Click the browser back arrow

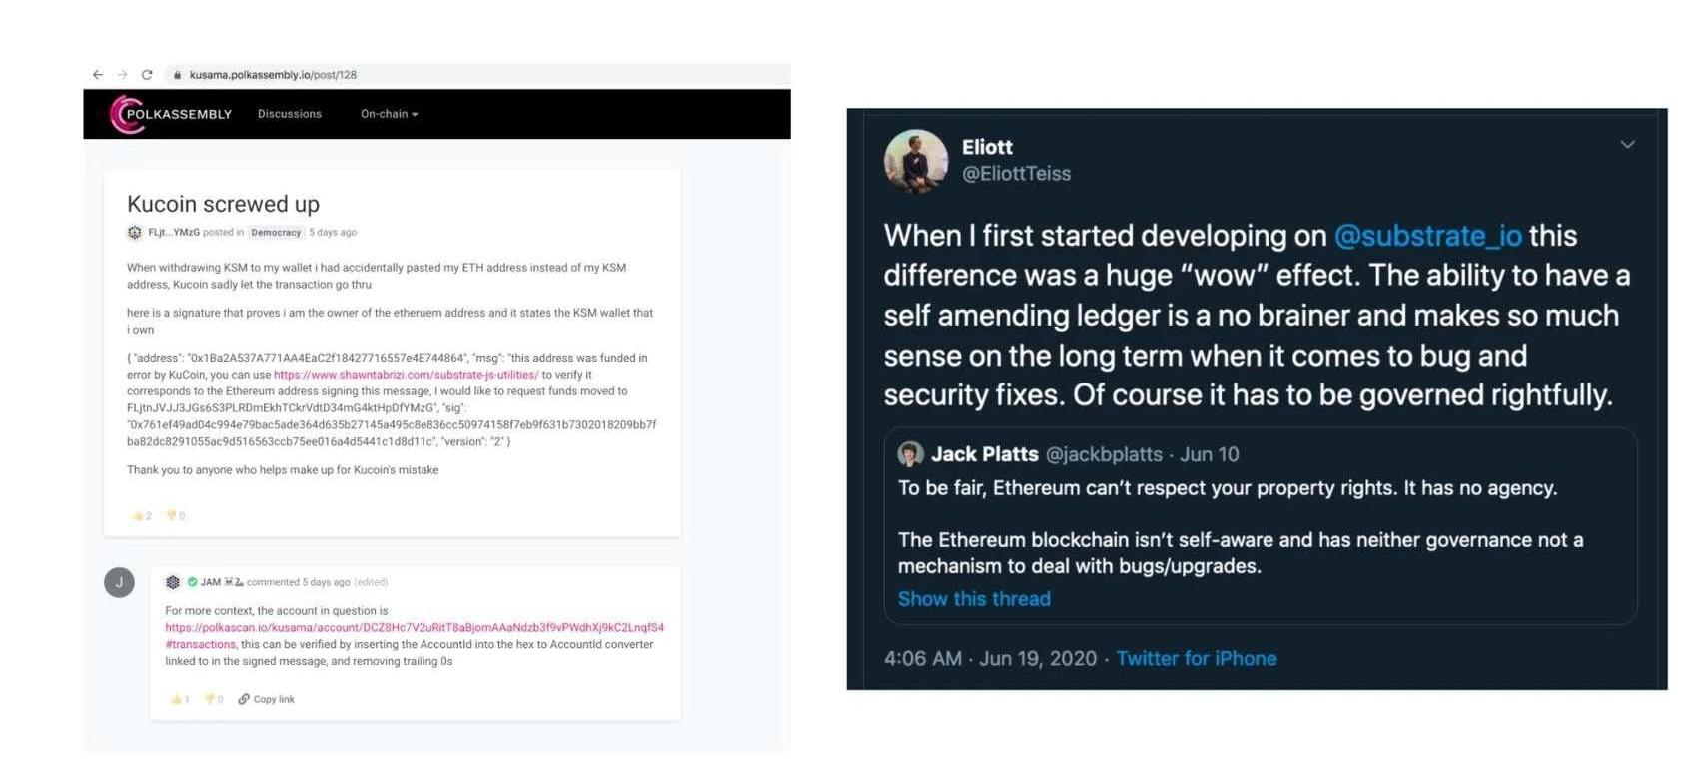coord(97,75)
